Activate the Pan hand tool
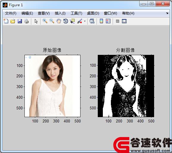The image size is (172, 153). click(x=59, y=21)
